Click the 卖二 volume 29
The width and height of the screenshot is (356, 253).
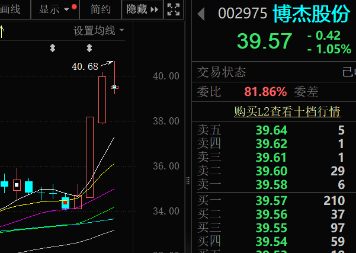(338, 171)
